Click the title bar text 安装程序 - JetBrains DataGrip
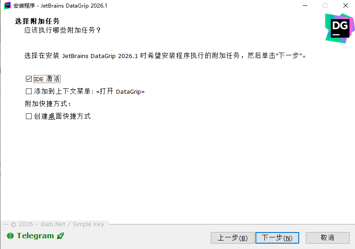The image size is (355, 249). pyautogui.click(x=60, y=6)
